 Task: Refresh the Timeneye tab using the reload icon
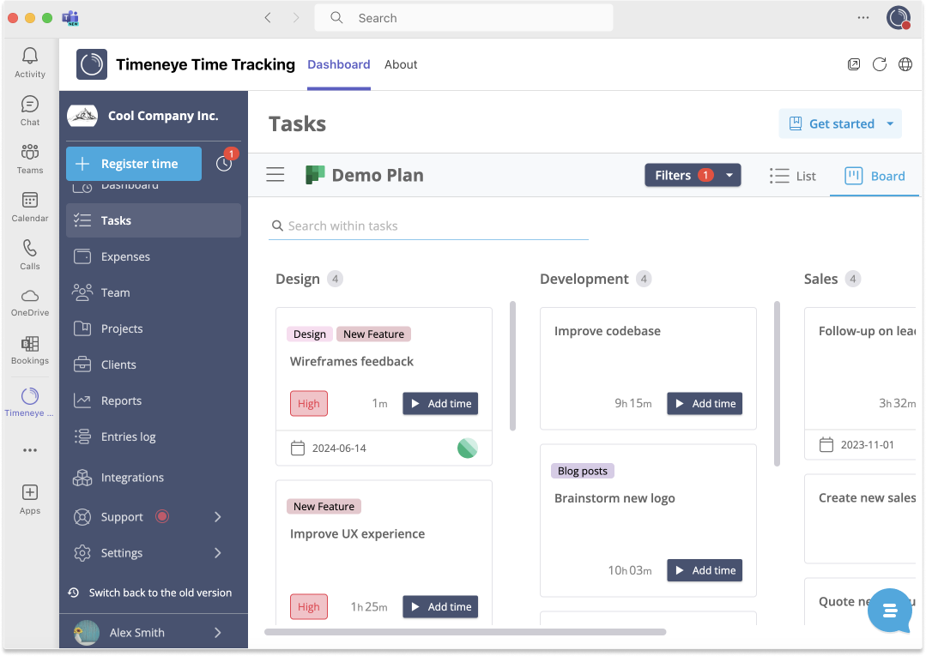coord(879,64)
